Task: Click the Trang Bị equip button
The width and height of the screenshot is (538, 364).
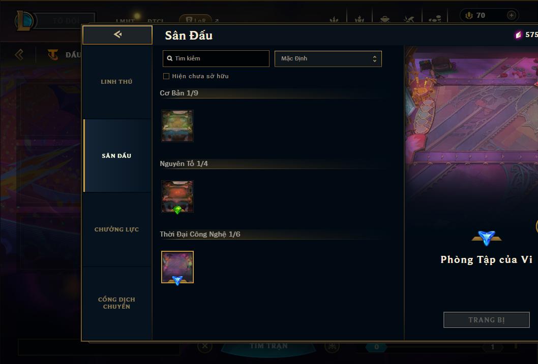Action: coord(487,320)
